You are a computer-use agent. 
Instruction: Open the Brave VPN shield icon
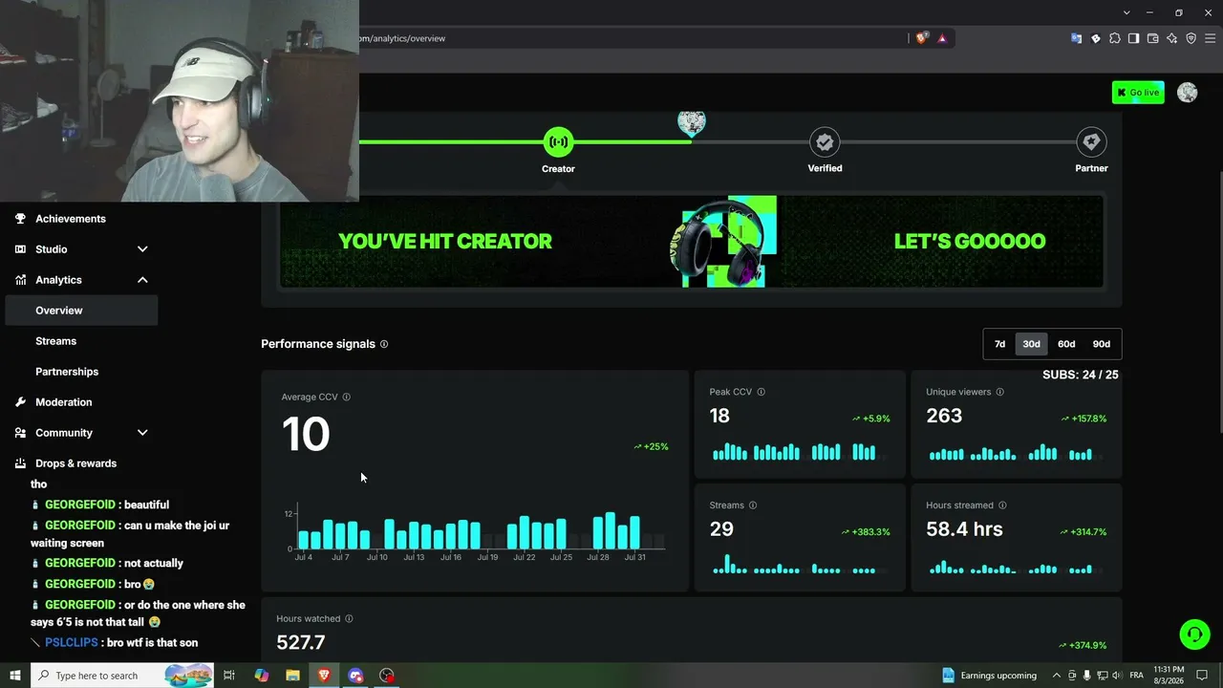pyautogui.click(x=1191, y=38)
